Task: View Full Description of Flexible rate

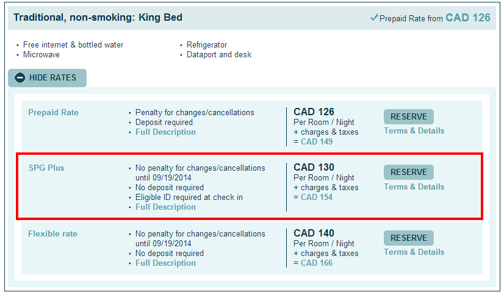Action: pyautogui.click(x=165, y=263)
